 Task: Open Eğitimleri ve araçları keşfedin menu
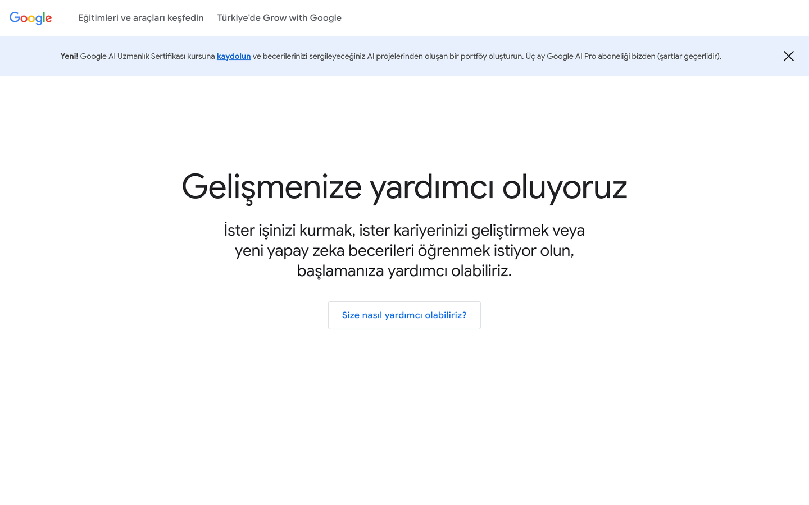pos(141,18)
